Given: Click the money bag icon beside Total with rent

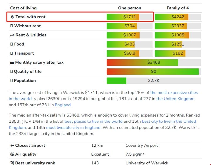Looking at the screenshot, I should pos(12,17).
